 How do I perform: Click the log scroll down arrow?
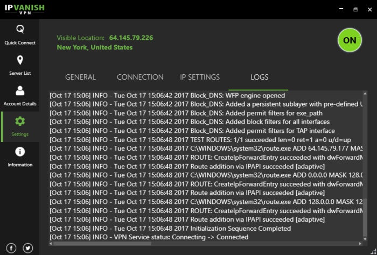coord(365,239)
